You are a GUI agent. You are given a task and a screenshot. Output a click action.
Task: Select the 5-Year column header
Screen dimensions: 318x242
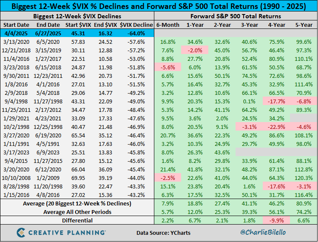point(304,25)
